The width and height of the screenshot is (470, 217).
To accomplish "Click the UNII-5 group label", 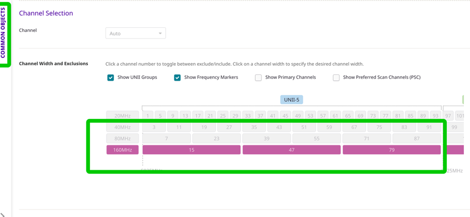I will point(292,100).
